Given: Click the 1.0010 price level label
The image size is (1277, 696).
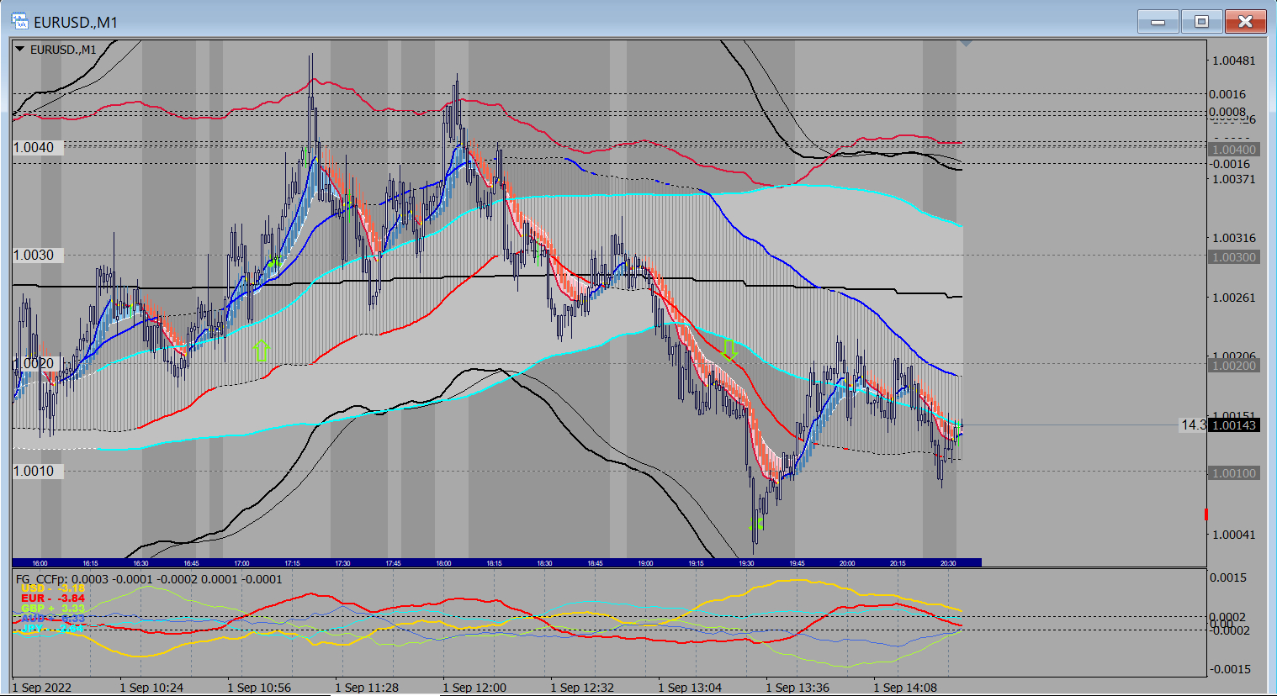Looking at the screenshot, I should click(34, 471).
